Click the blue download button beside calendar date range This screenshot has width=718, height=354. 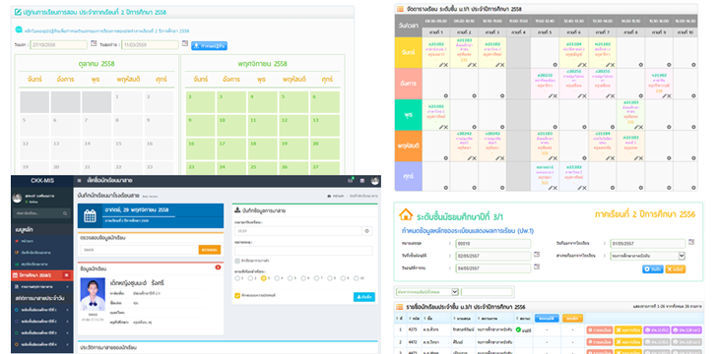(x=209, y=46)
